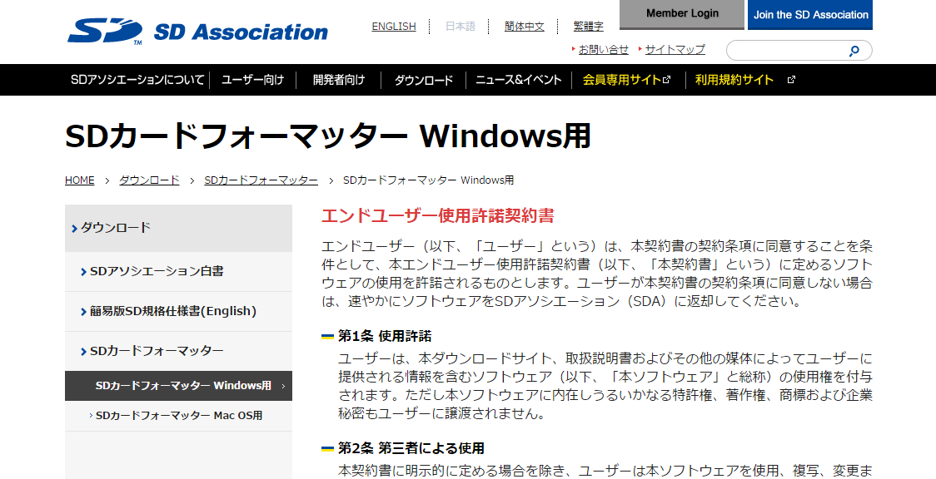Click page title SDカードフォーマッター Windows用
This screenshot has height=479, width=936.
pos(328,136)
